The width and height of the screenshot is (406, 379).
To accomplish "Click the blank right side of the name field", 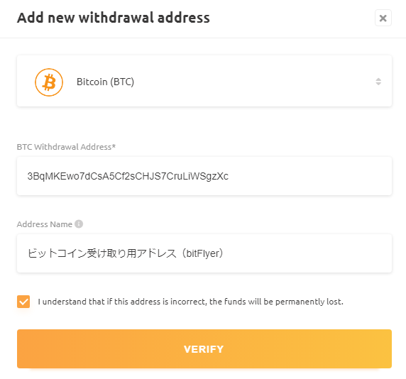I will [x=308, y=253].
